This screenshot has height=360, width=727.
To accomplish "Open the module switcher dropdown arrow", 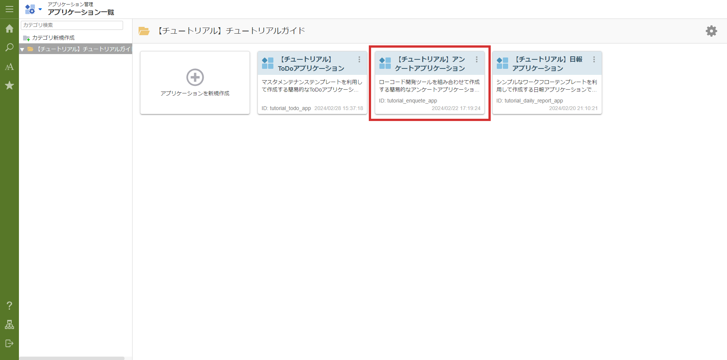I will tap(39, 9).
